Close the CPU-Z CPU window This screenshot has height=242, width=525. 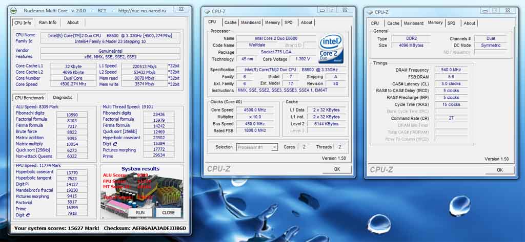(x=345, y=9)
